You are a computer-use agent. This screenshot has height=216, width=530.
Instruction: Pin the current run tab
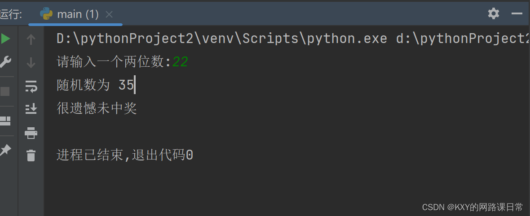coord(5,150)
